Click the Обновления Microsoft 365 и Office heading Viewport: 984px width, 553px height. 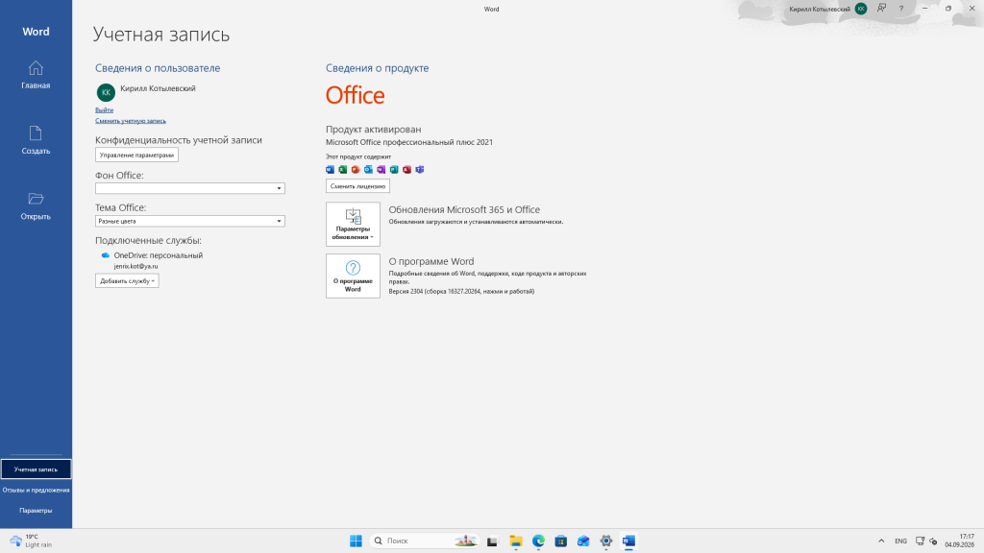pyautogui.click(x=464, y=209)
